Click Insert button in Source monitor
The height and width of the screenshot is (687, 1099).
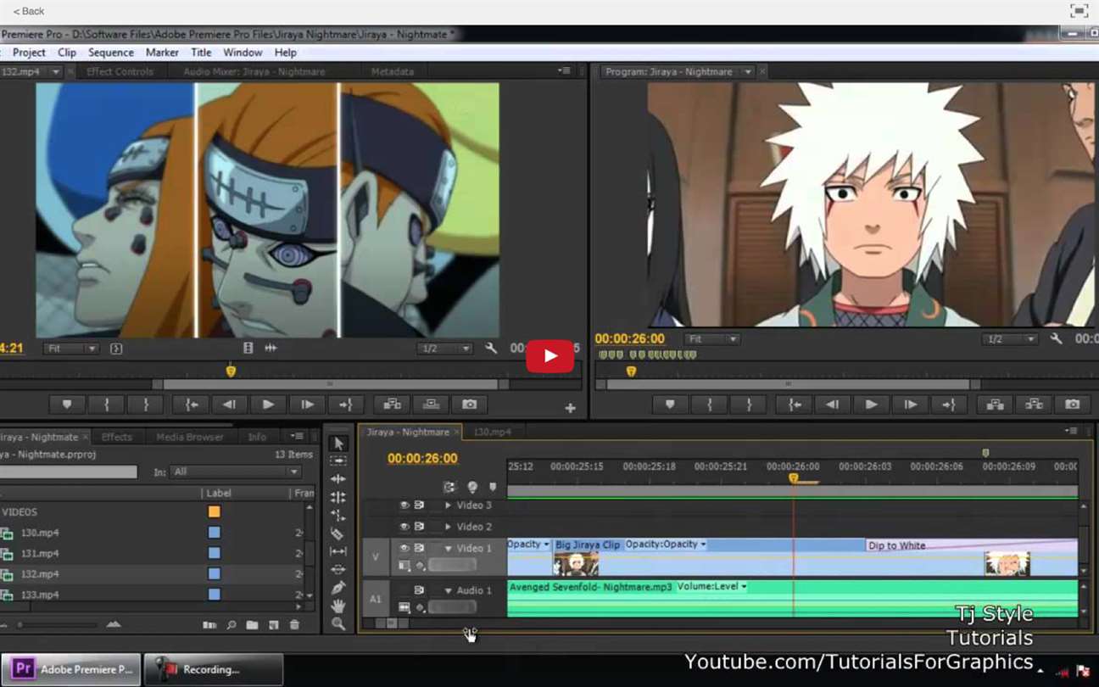click(x=392, y=405)
